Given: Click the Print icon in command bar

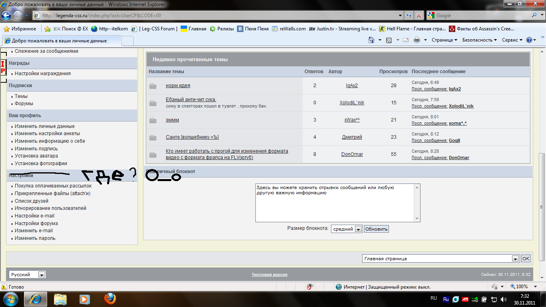Looking at the screenshot, I should click(417, 40).
